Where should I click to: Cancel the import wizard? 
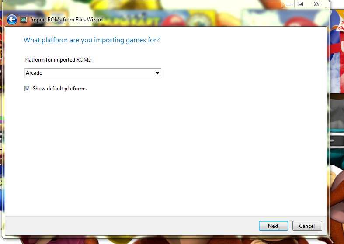pyautogui.click(x=307, y=226)
